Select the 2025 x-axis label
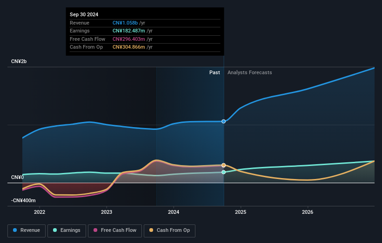Screen dimensions: 382x243 coord(241,212)
